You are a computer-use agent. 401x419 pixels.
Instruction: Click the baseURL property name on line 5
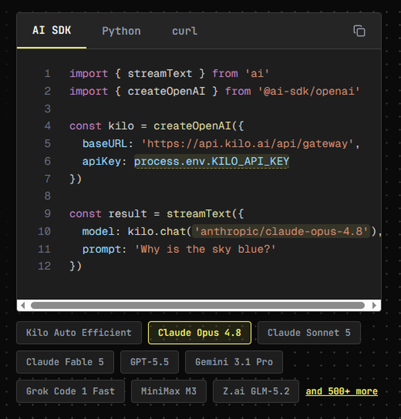point(105,144)
